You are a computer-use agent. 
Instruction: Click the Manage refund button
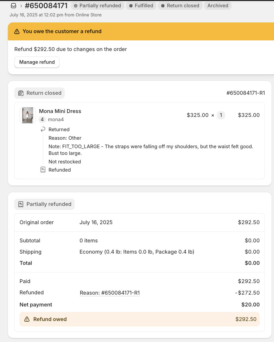pyautogui.click(x=37, y=62)
